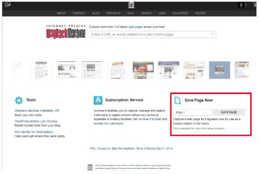The width and height of the screenshot is (259, 174).
Task: Open the DONATE menu item
Action: pyautogui.click(x=146, y=13)
